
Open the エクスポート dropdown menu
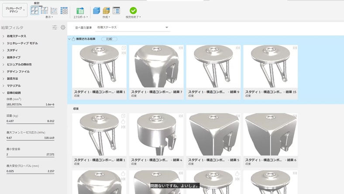pyautogui.click(x=80, y=17)
